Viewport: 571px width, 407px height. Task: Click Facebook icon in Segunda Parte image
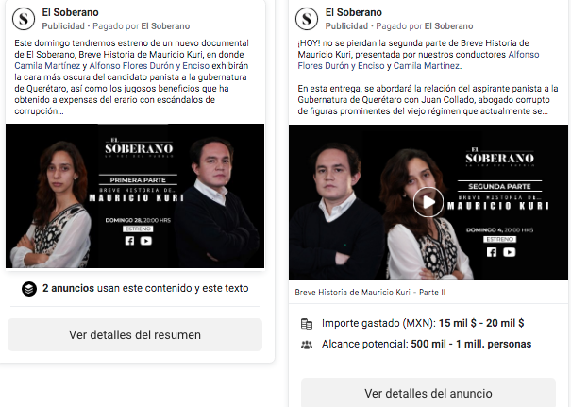pos(492,252)
